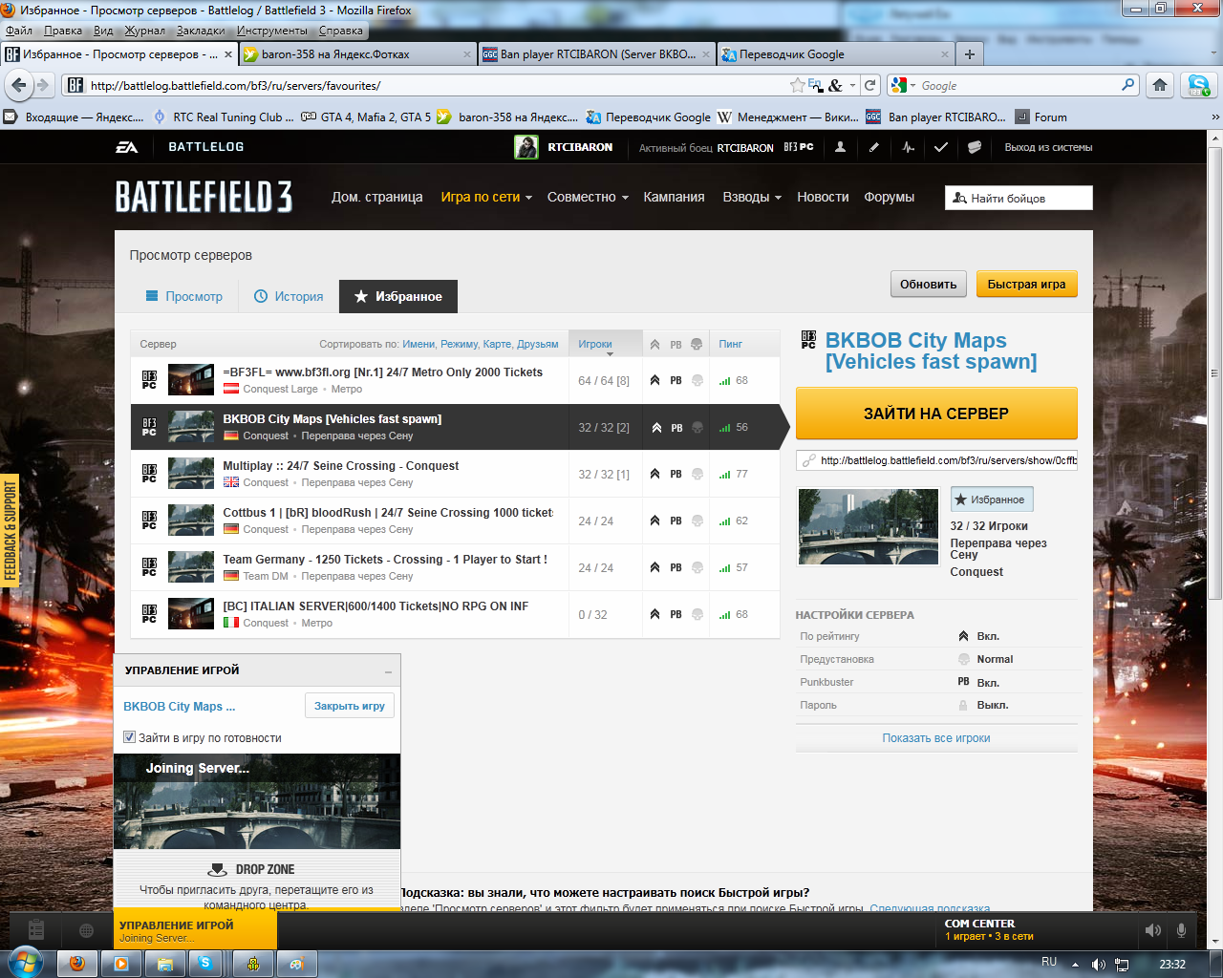Screen dimensions: 1223x978
Task: Open the 'Forum' bookmark
Action: [1041, 117]
